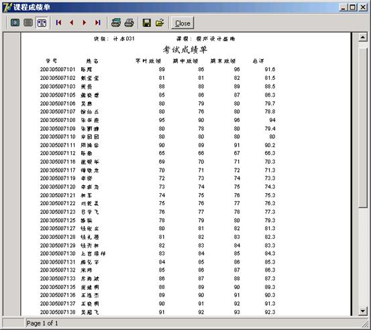Click student ID 200305007130
Image resolution: width=371 pixels, height=330 pixels.
tap(58, 254)
